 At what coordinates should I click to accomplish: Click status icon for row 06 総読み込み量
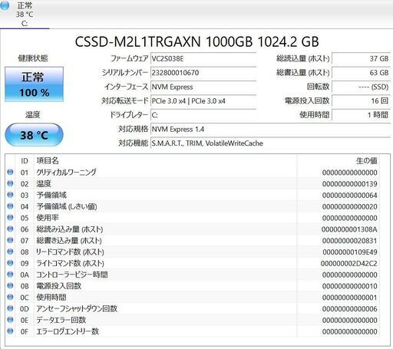[x=10, y=229]
